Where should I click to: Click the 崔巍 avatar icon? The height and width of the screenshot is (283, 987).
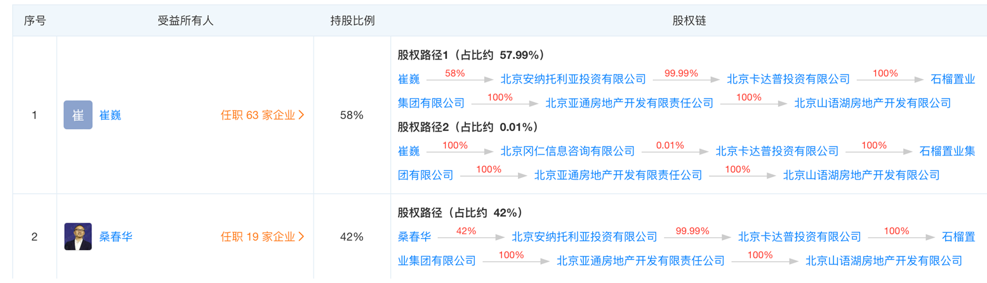tap(78, 115)
